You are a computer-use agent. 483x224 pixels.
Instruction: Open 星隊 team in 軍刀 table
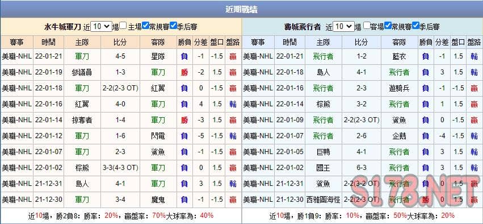(158, 56)
